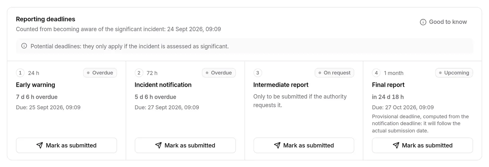Viewport: 489px width, 167px height.
Task: Click the Upcoming status badge
Action: (x=454, y=73)
